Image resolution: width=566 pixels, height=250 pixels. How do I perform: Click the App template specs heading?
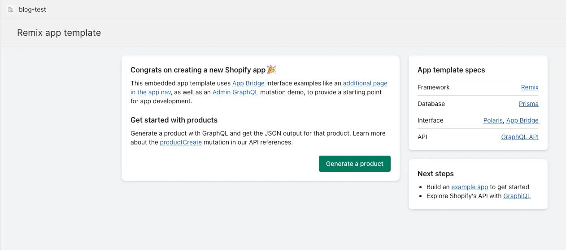click(x=451, y=70)
